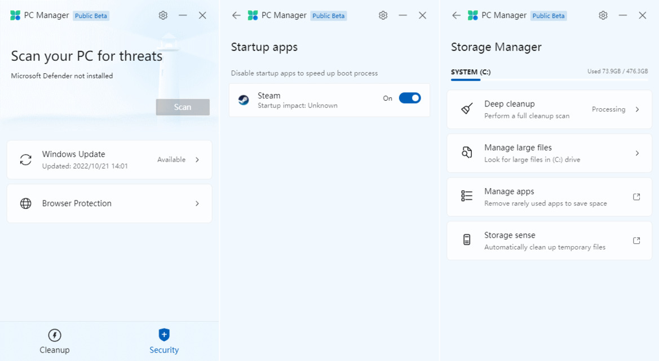Click the C: drive usage bar
Image resolution: width=659 pixels, height=361 pixels.
549,80
